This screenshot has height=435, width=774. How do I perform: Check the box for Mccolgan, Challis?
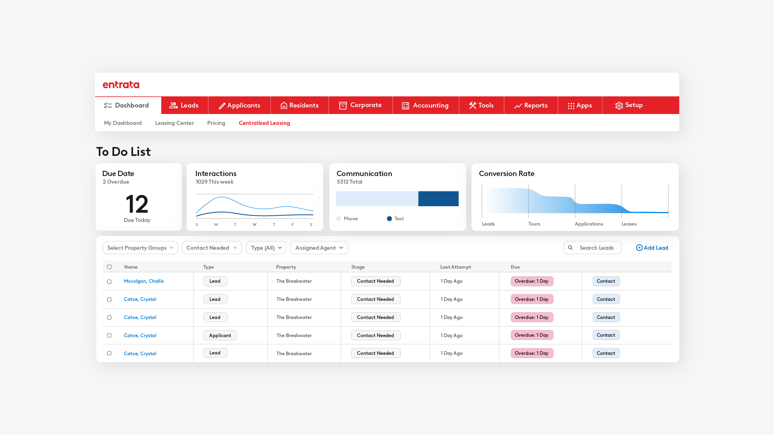coord(109,282)
